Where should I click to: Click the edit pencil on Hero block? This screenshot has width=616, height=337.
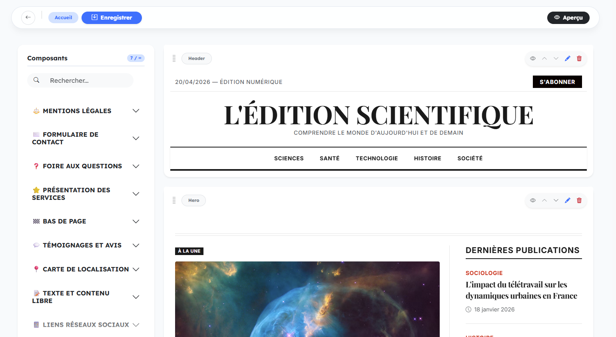(567, 200)
